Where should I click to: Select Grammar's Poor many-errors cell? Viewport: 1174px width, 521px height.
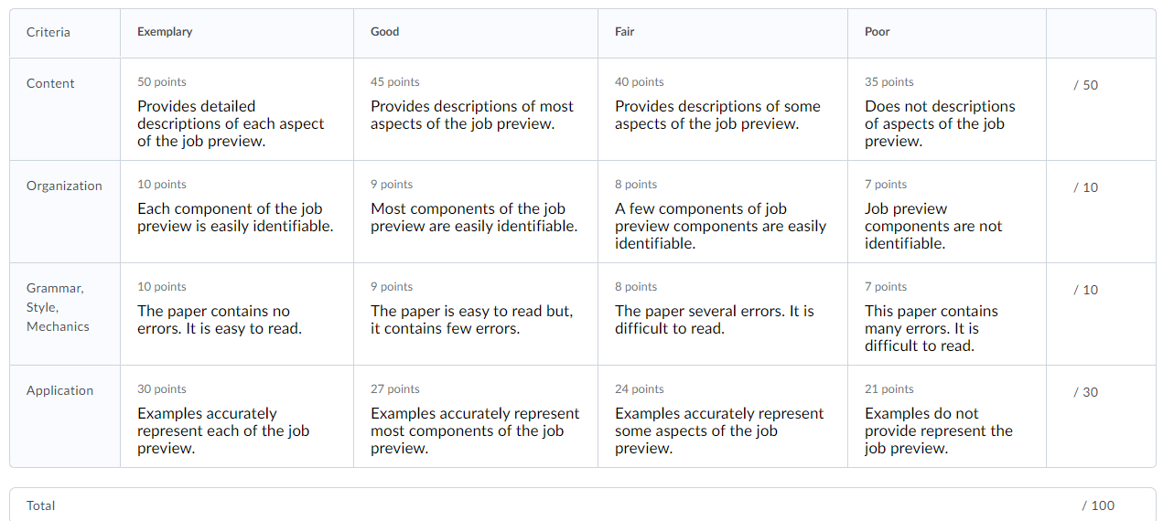tap(947, 314)
